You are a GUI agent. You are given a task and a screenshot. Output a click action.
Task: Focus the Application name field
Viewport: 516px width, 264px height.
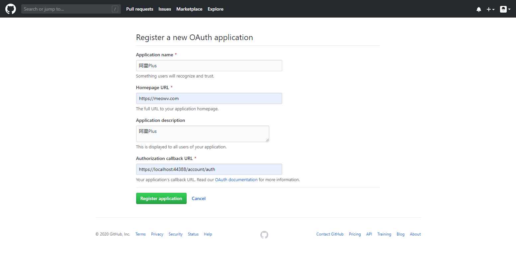click(209, 66)
